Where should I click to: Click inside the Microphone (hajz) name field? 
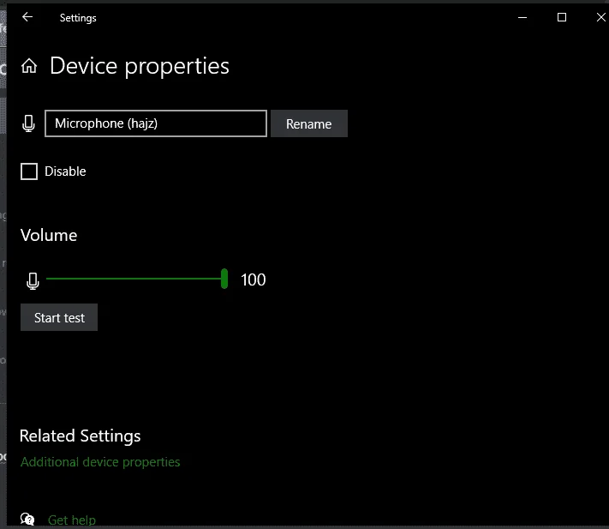(156, 123)
